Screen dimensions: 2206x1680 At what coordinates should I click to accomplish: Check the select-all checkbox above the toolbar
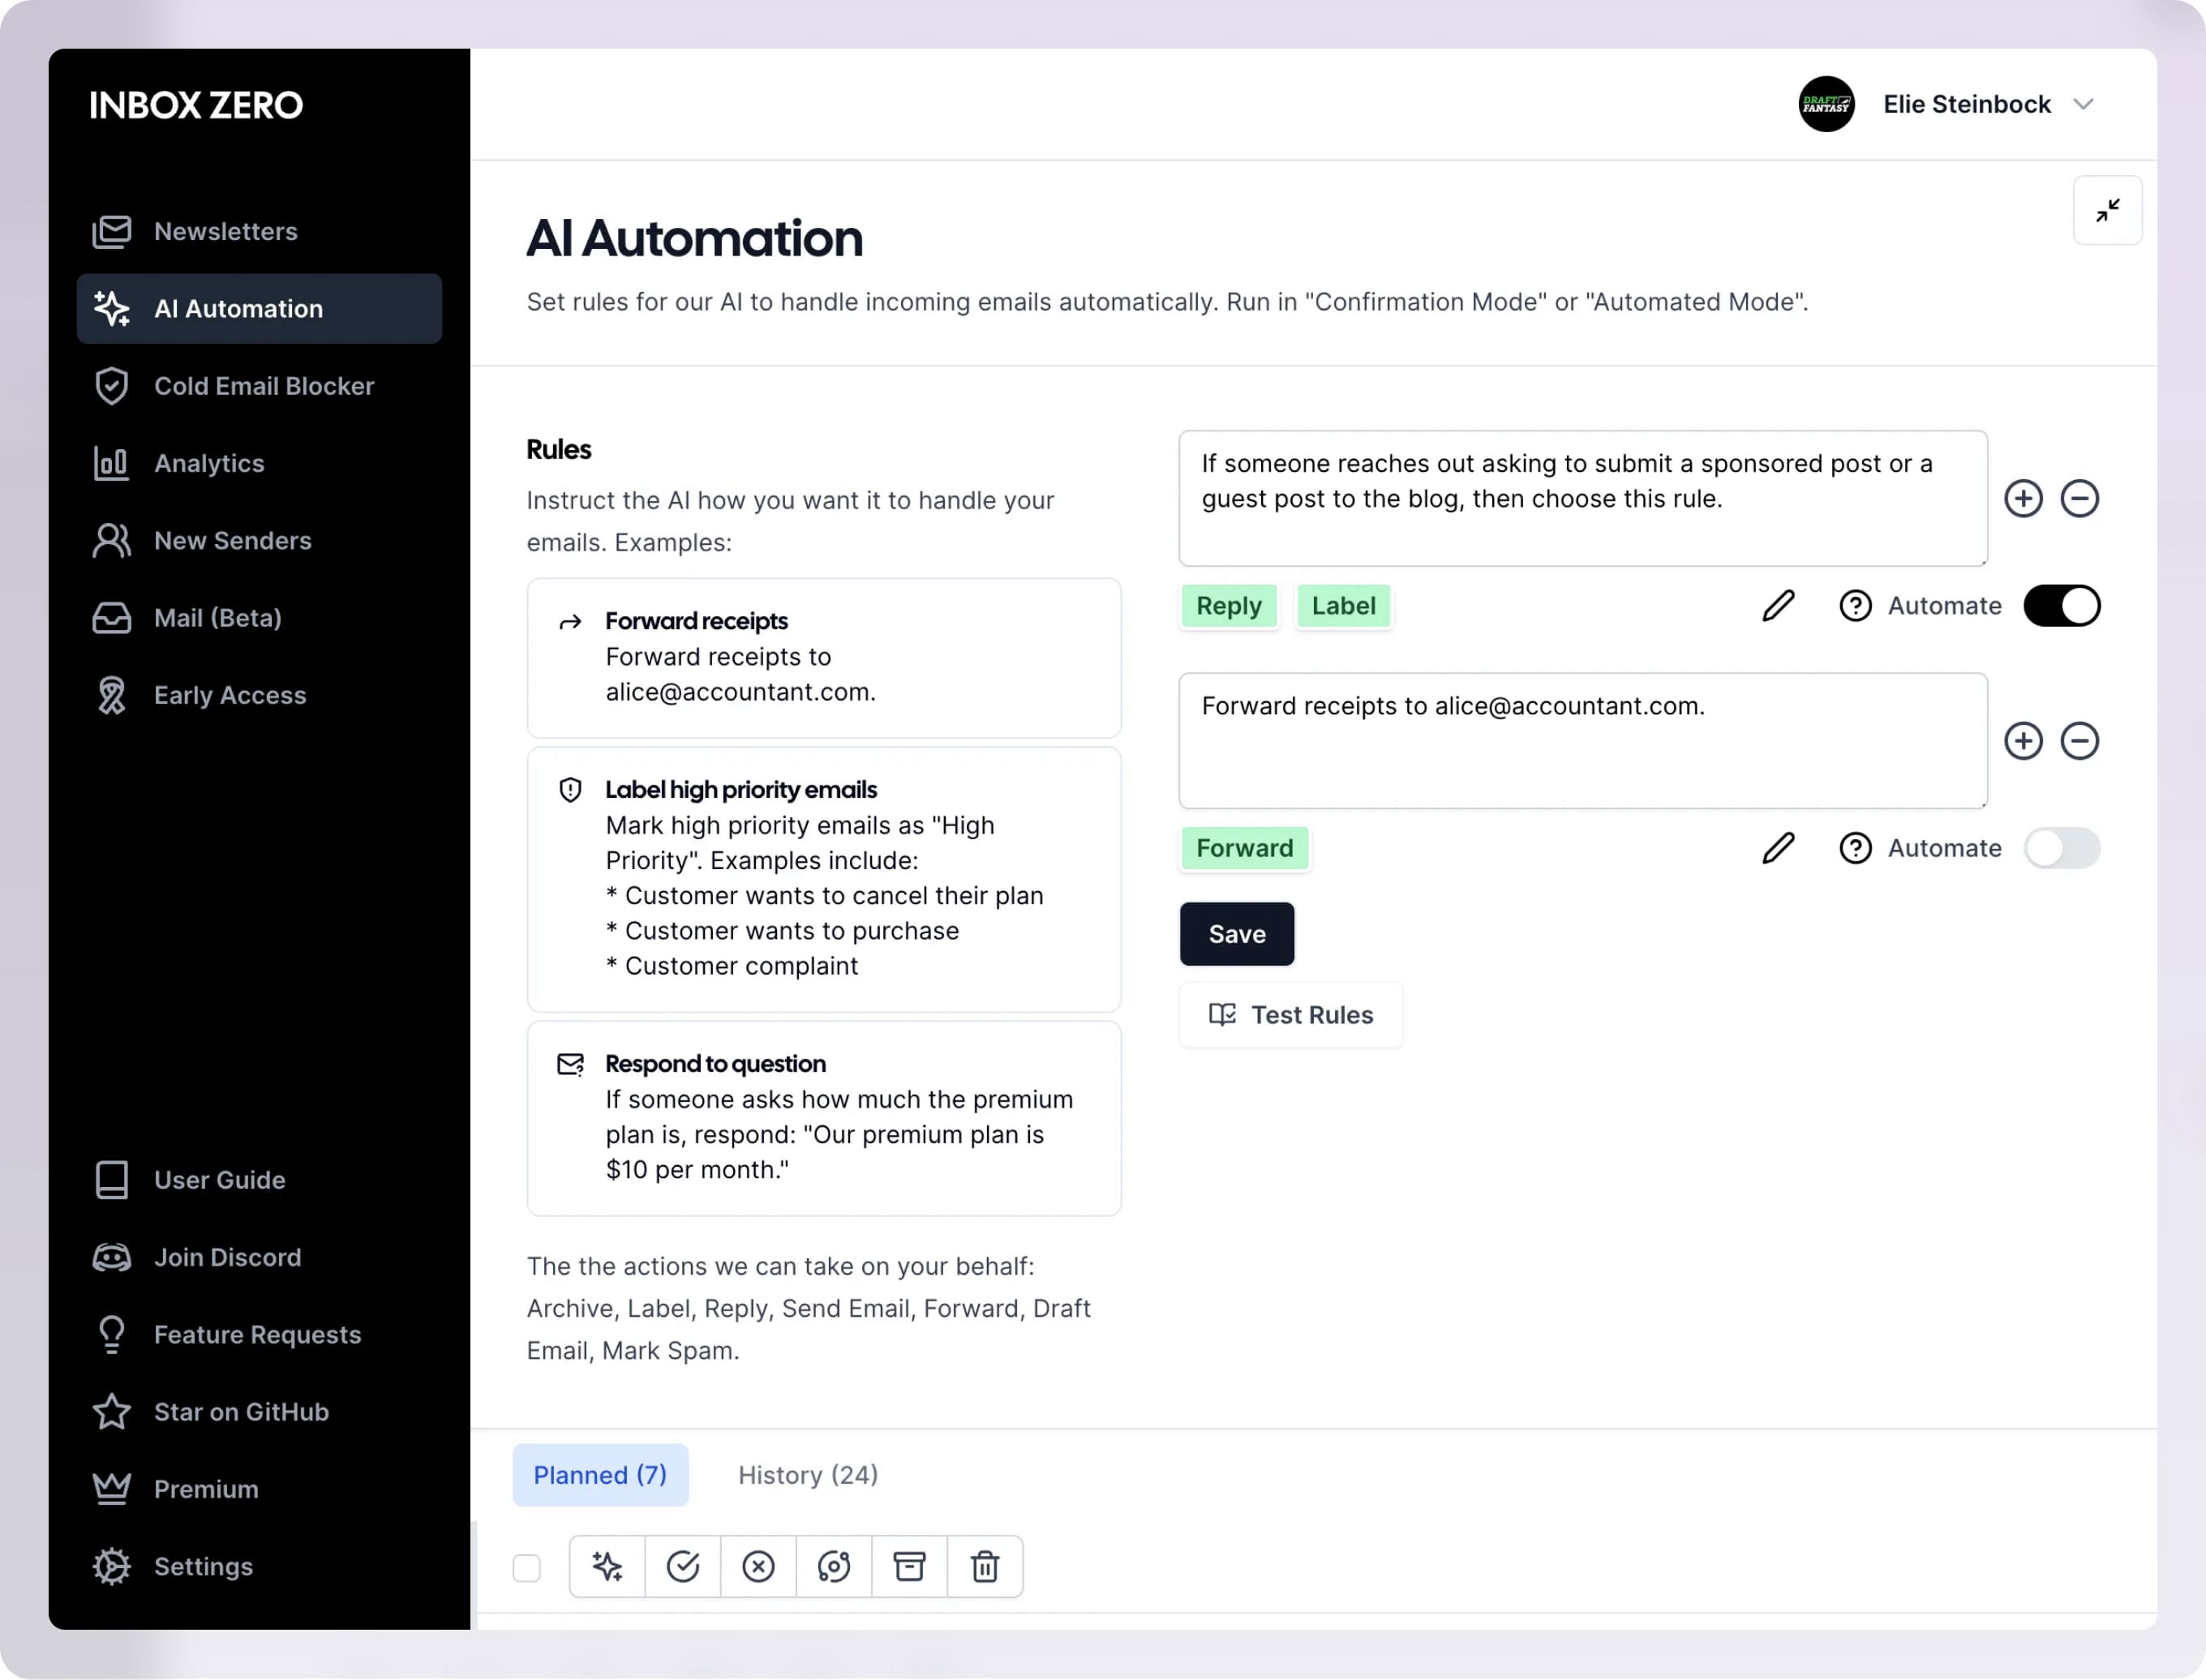click(527, 1566)
